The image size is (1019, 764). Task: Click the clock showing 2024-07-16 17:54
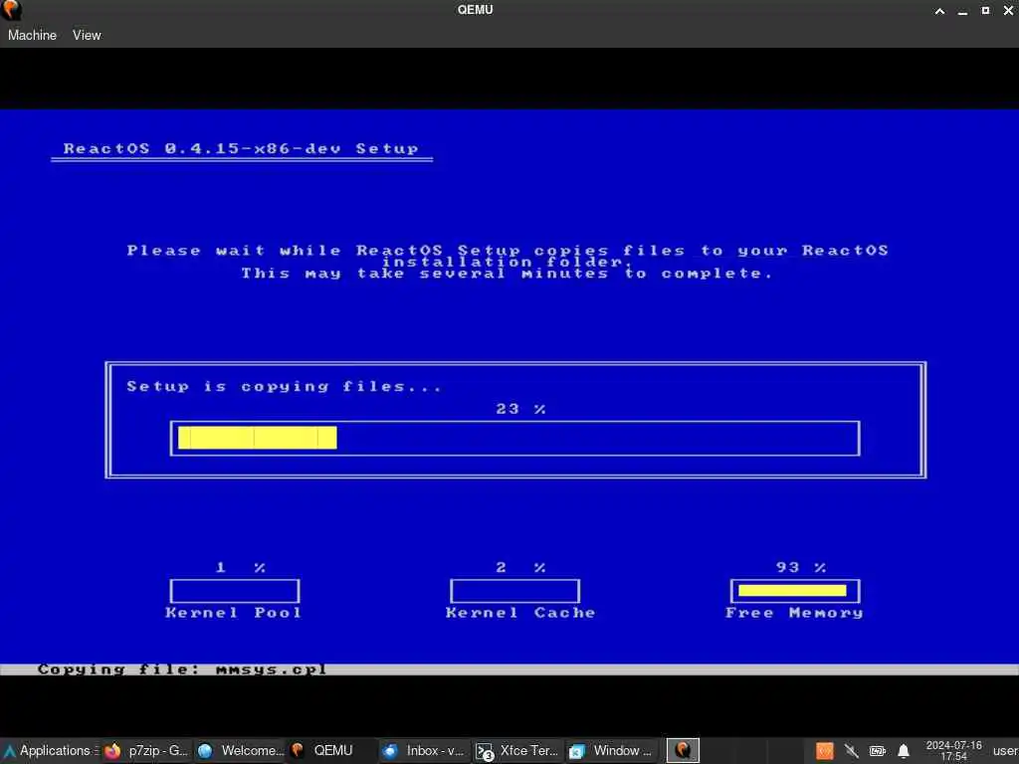953,750
